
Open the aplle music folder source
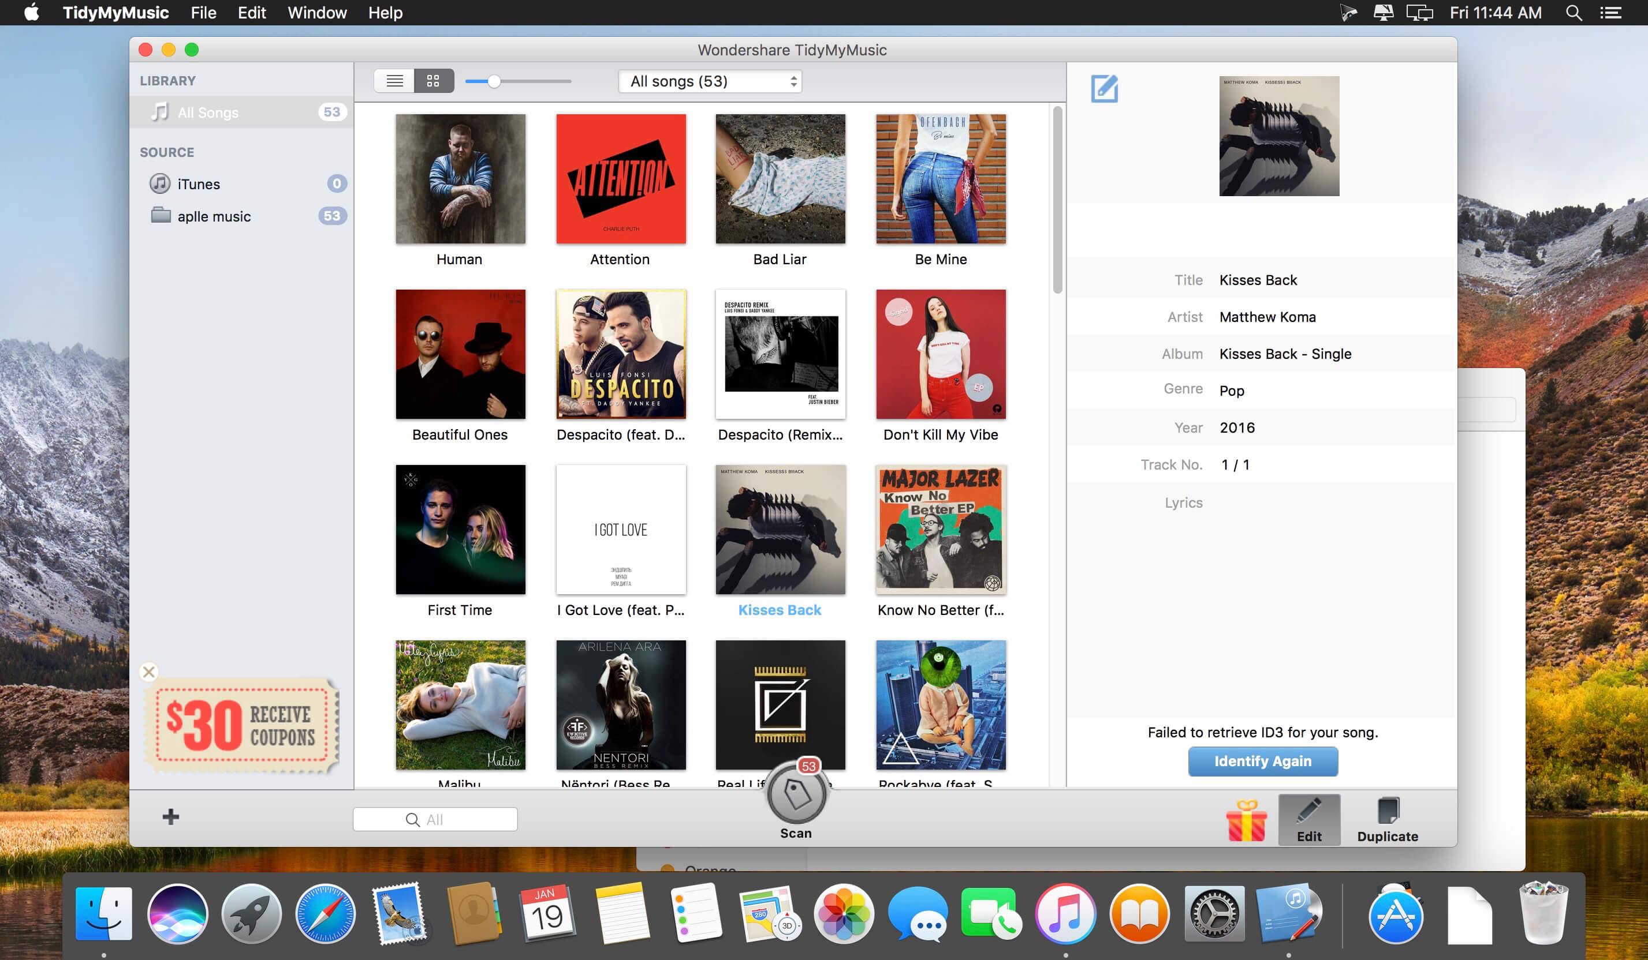213,216
